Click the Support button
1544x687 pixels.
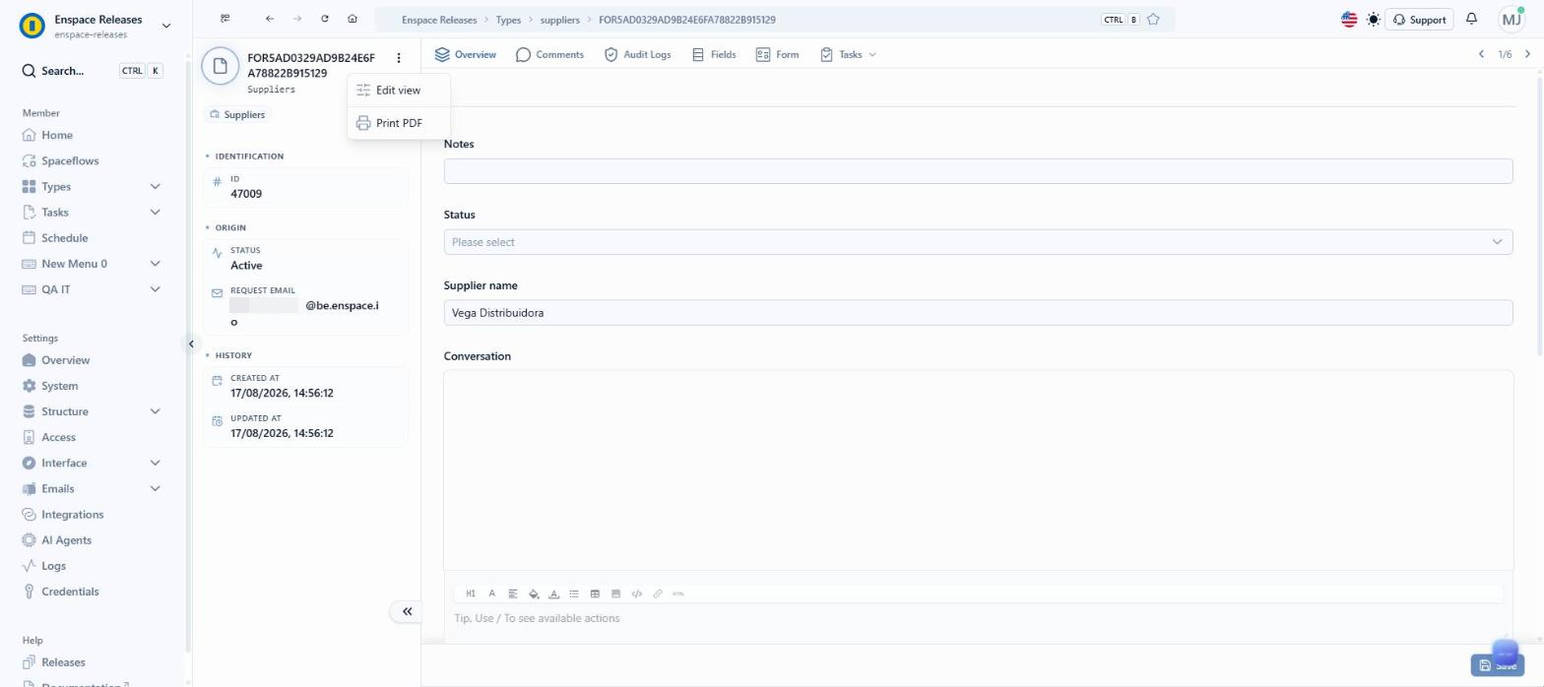click(1419, 20)
